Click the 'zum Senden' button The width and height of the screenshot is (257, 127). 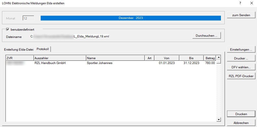coord(241,15)
